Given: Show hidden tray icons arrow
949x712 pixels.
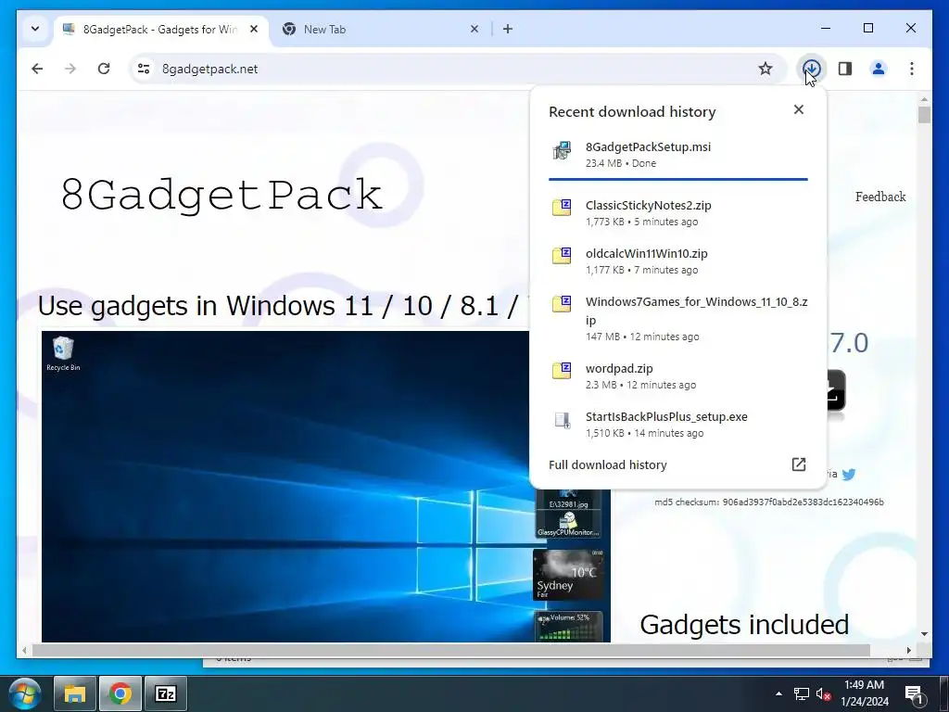Looking at the screenshot, I should (x=778, y=693).
